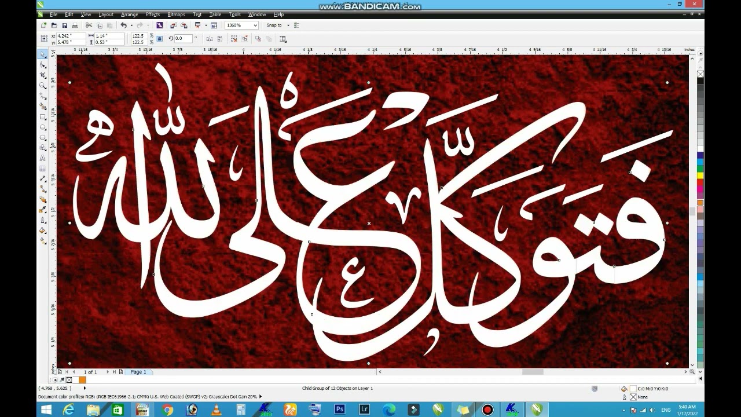Toggle the Lock Ratio padlock
This screenshot has height=417, width=741.
click(x=159, y=39)
